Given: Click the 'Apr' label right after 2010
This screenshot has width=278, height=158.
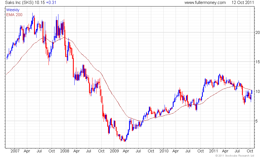Looking at the screenshot, I should tap(176, 151).
